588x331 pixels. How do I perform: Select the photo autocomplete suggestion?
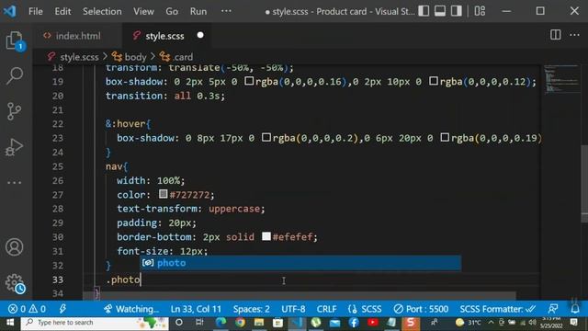[300, 263]
